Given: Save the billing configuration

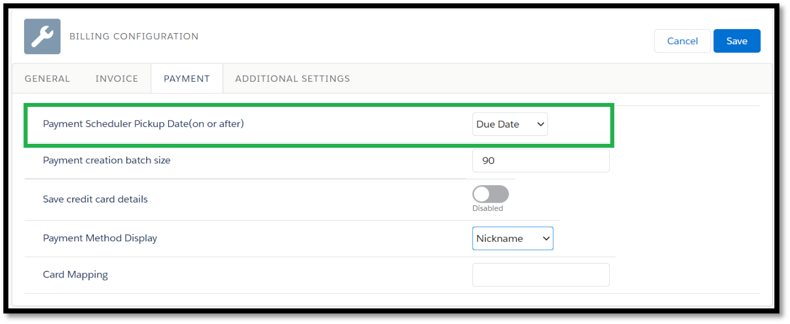Looking at the screenshot, I should (x=736, y=41).
